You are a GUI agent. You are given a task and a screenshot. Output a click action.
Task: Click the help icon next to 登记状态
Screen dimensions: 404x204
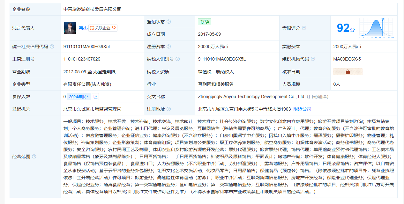click(168, 22)
